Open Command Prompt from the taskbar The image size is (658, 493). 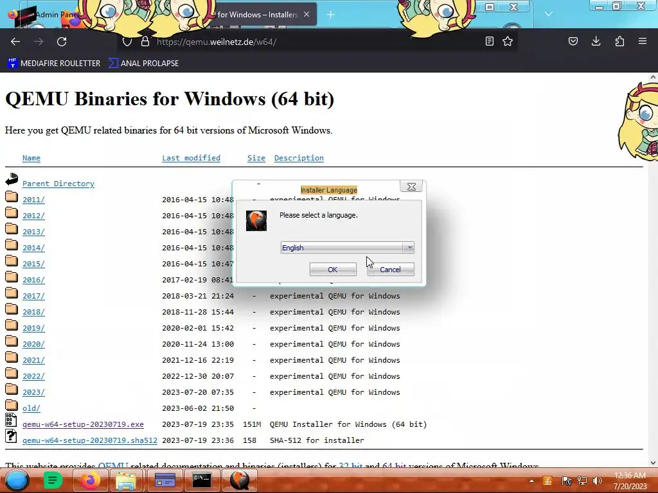[201, 480]
